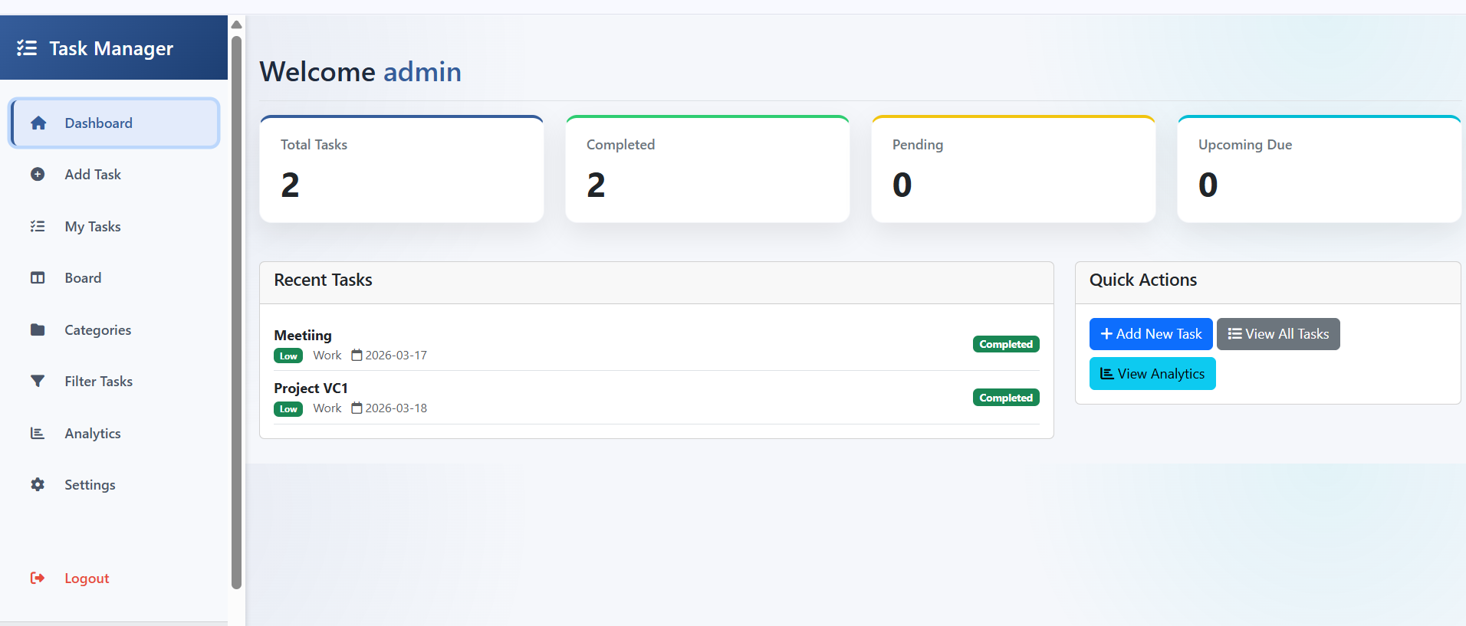Click the sidebar scroll up arrow
The width and height of the screenshot is (1466, 626).
(237, 25)
